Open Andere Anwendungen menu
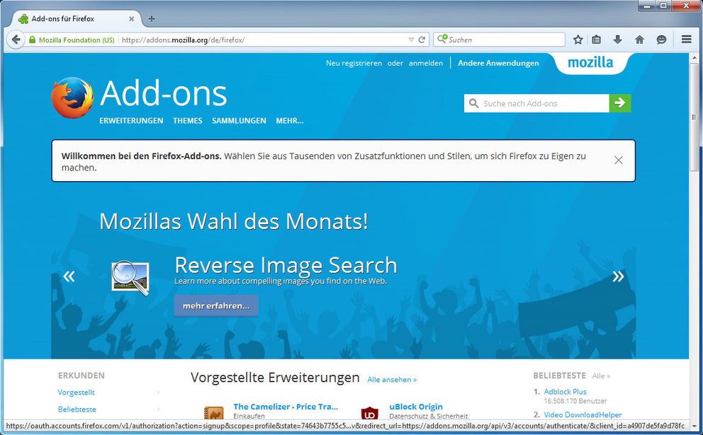This screenshot has width=703, height=435. (x=498, y=63)
